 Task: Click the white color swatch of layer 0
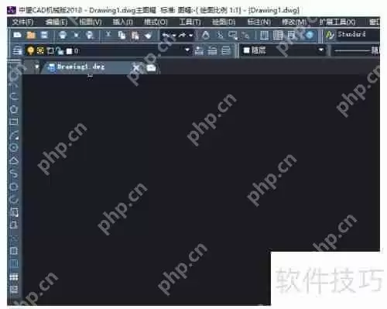69,51
